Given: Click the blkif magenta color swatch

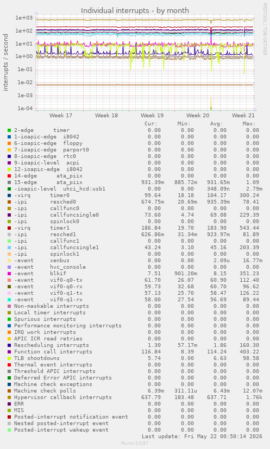Looking at the screenshot, I should (9, 274).
